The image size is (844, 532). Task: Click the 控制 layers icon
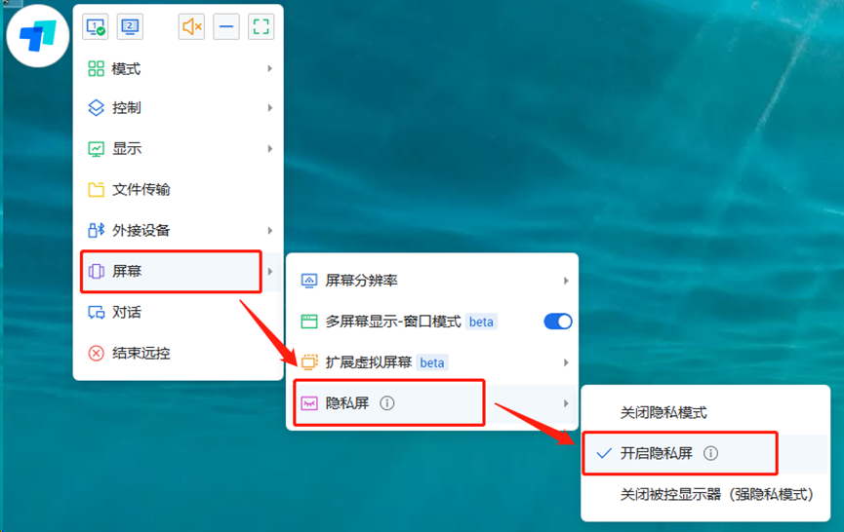point(96,108)
